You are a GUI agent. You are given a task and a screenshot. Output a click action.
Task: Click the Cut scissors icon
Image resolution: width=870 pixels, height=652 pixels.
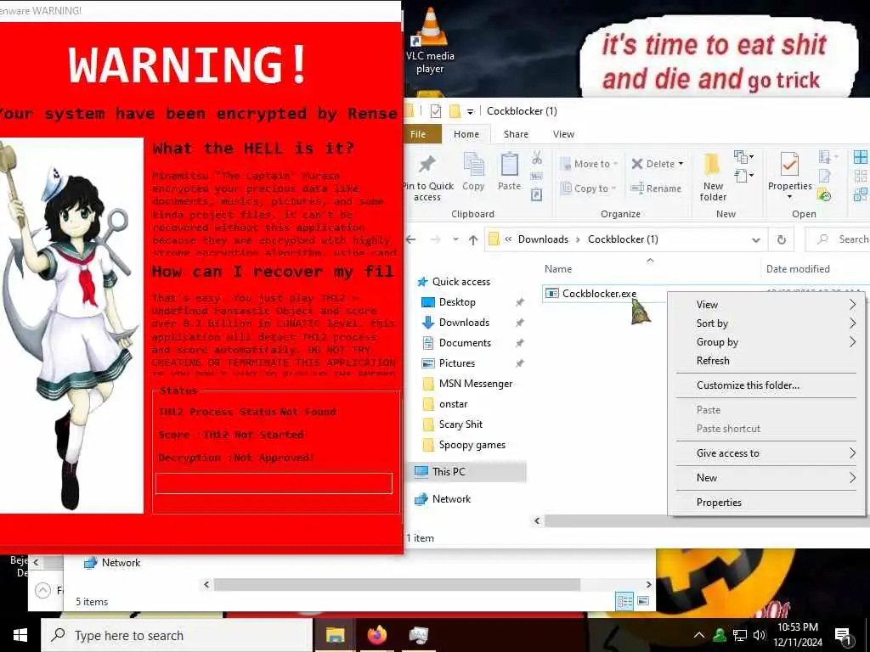point(537,159)
